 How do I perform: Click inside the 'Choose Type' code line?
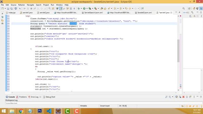(x=57, y=61)
